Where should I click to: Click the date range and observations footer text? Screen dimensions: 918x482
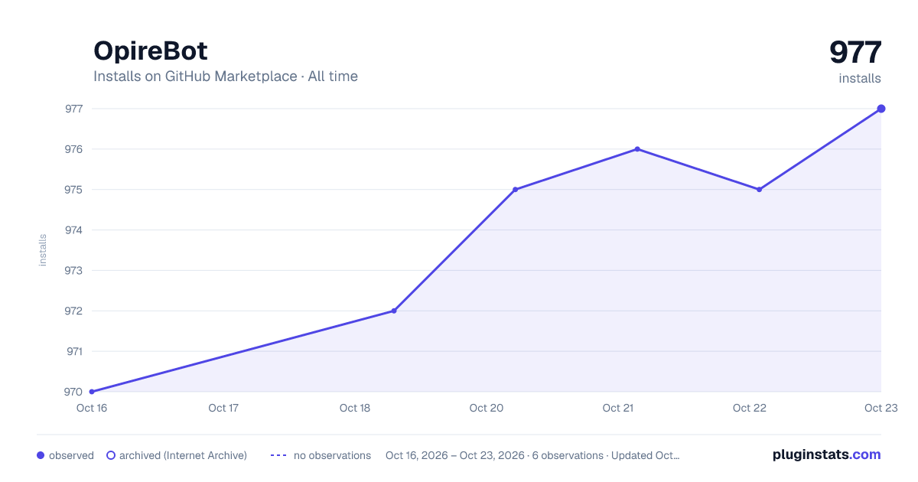(532, 455)
